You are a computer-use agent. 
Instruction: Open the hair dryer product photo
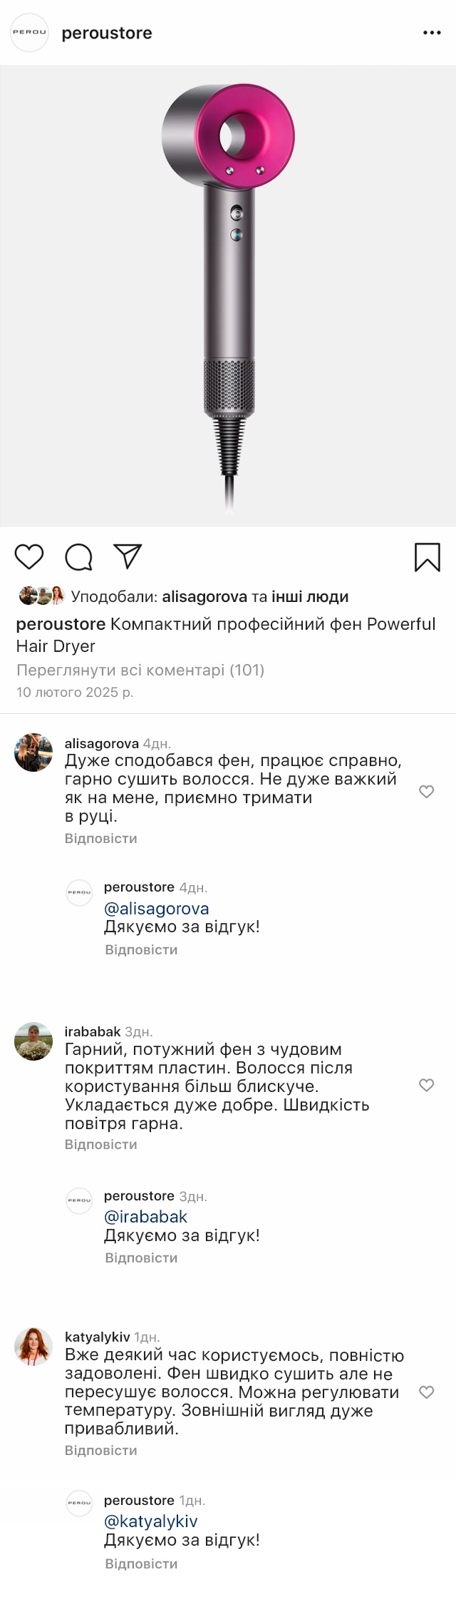click(x=228, y=296)
